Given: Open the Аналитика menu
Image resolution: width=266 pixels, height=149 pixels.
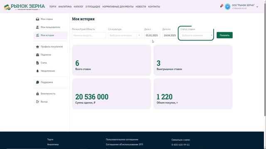Looking at the screenshot, I should (x=65, y=7).
